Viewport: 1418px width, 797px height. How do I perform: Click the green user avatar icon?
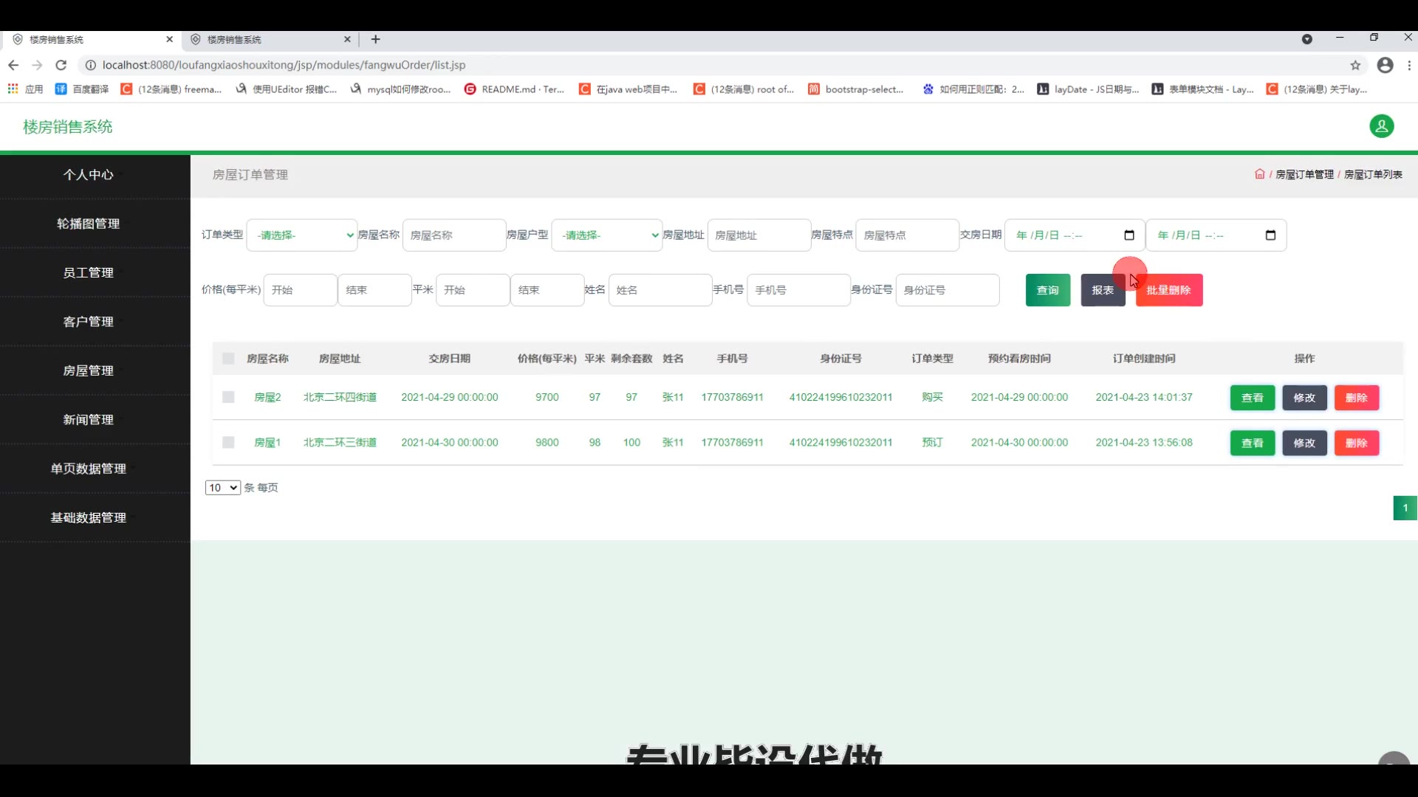pos(1381,126)
